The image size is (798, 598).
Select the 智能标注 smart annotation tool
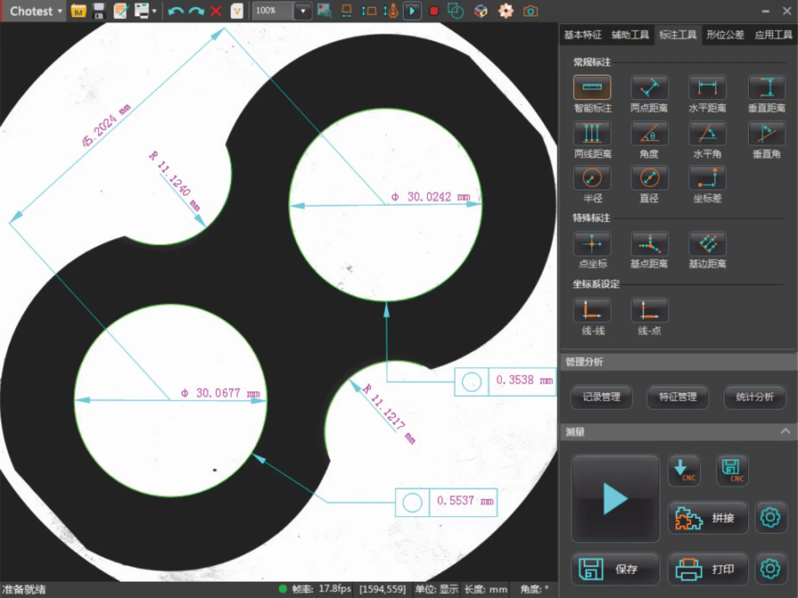tap(592, 88)
